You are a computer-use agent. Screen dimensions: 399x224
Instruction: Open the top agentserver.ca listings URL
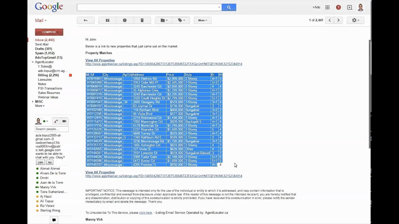[164, 64]
